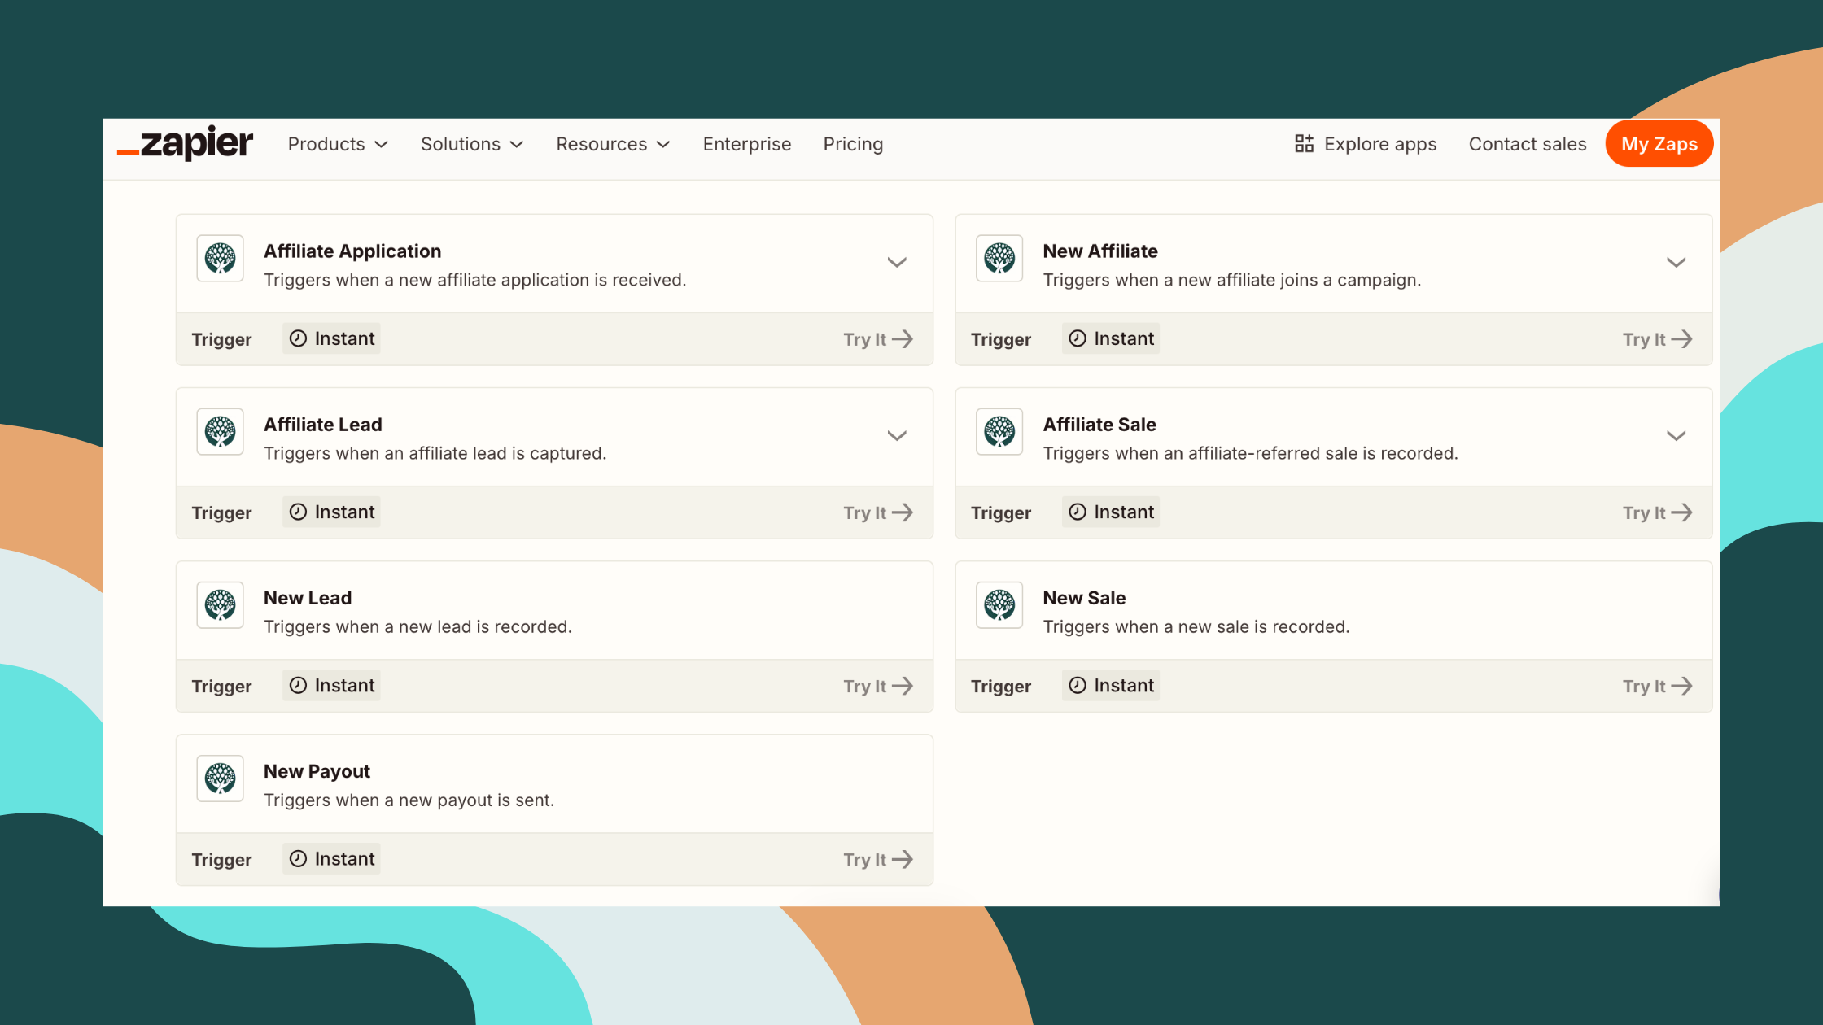The height and width of the screenshot is (1025, 1823).
Task: Click the Affiliate Sale app icon
Action: 999,431
